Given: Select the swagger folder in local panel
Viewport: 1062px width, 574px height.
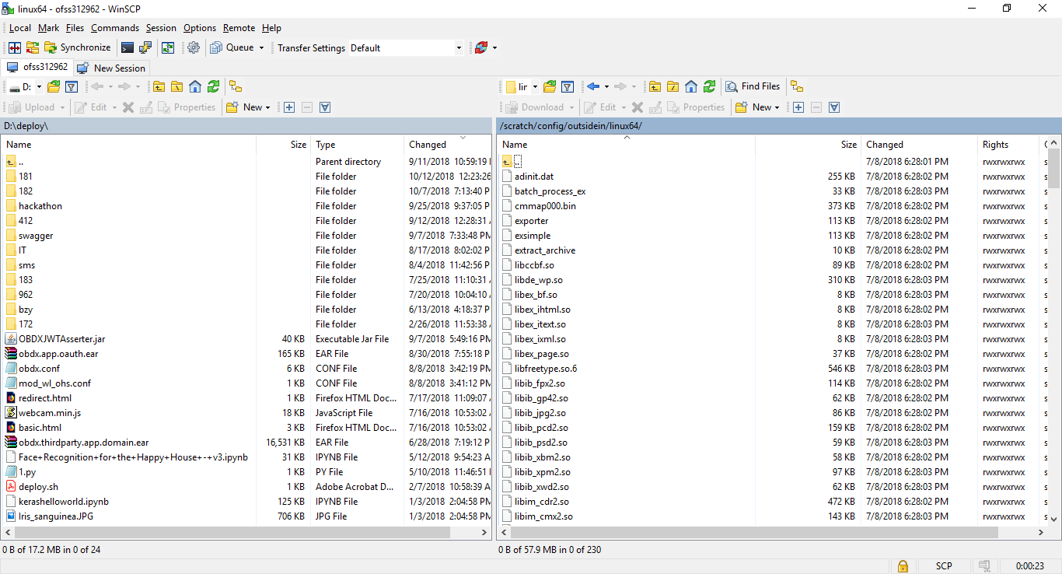Looking at the screenshot, I should pyautogui.click(x=36, y=236).
